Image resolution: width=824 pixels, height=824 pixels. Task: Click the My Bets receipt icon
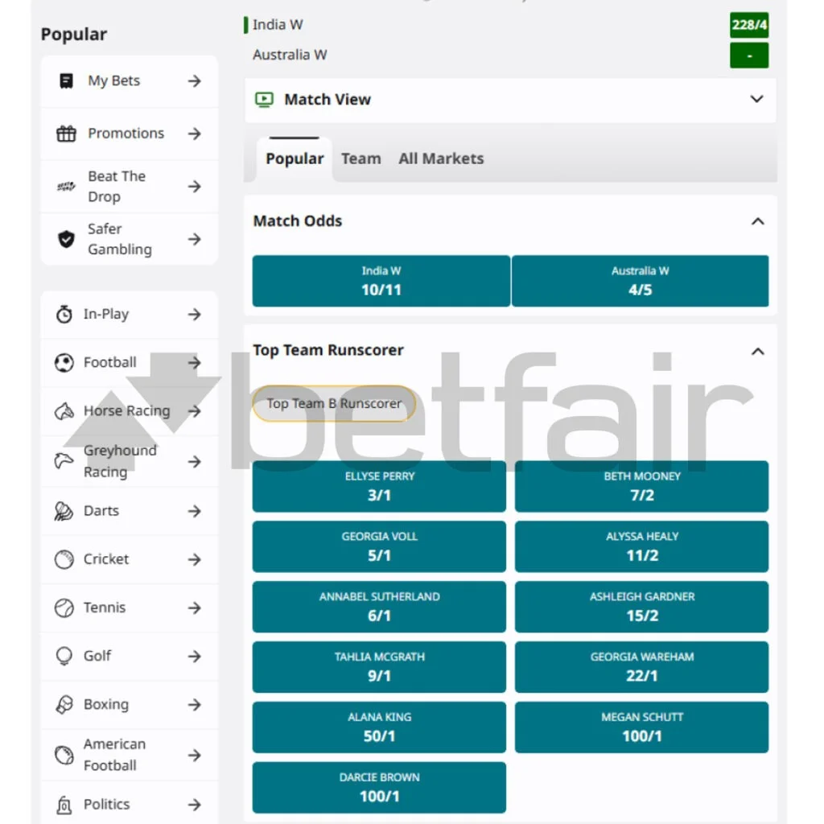tap(67, 81)
